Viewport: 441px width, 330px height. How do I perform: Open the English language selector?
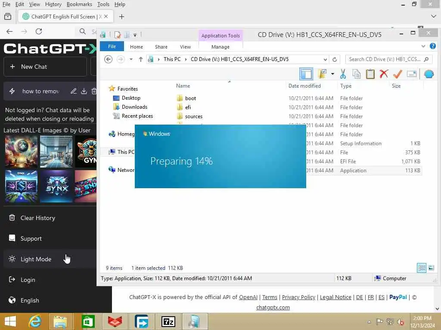pos(30,300)
